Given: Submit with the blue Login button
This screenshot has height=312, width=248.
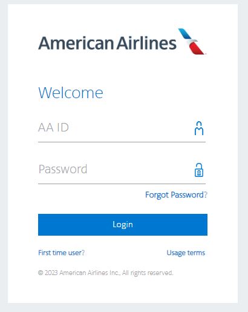Looking at the screenshot, I should 123,225.
